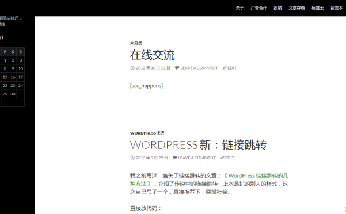This screenshot has height=214, width=346.
Task: Select day 1 in the calendar
Action: (5, 60)
